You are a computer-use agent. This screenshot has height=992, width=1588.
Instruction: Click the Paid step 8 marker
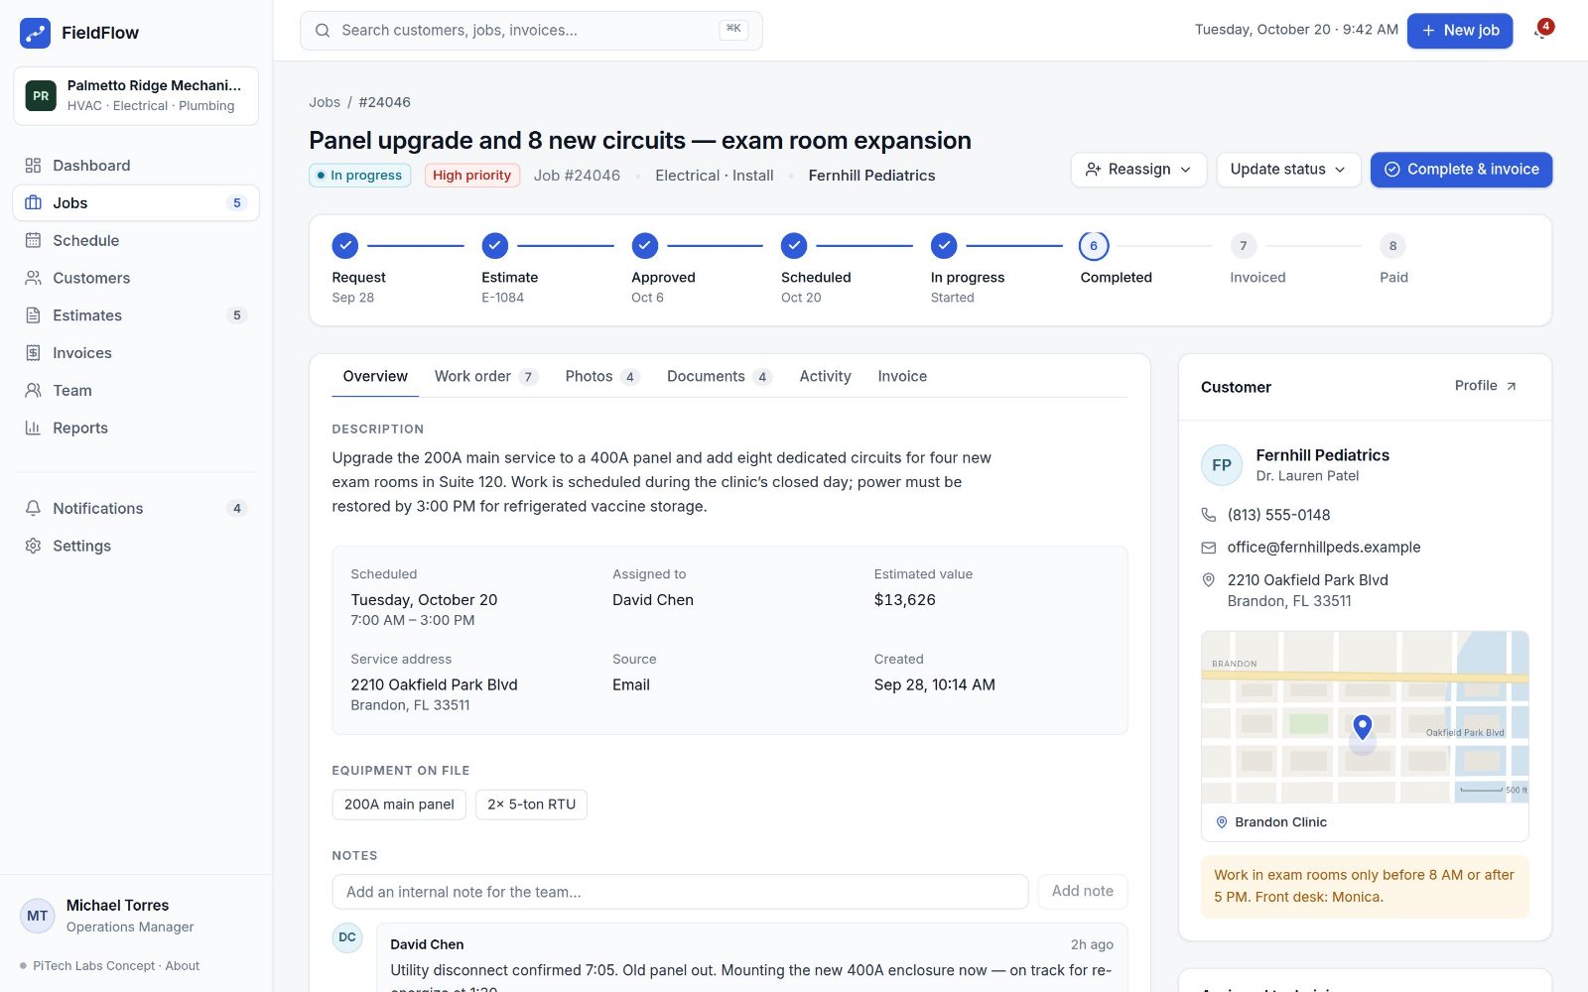click(x=1392, y=246)
